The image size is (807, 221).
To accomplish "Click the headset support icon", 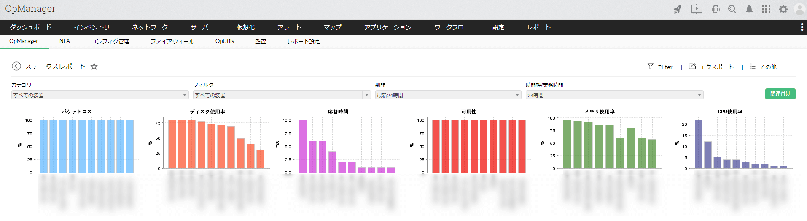I will pos(716,9).
